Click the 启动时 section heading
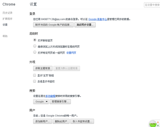 coord(34,34)
